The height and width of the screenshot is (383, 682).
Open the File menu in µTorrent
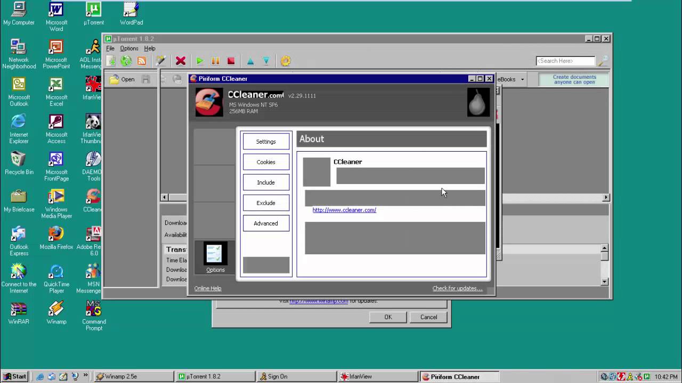point(110,48)
